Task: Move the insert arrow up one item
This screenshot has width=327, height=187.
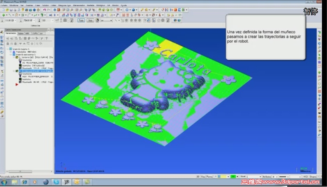Action: [x=24, y=44]
